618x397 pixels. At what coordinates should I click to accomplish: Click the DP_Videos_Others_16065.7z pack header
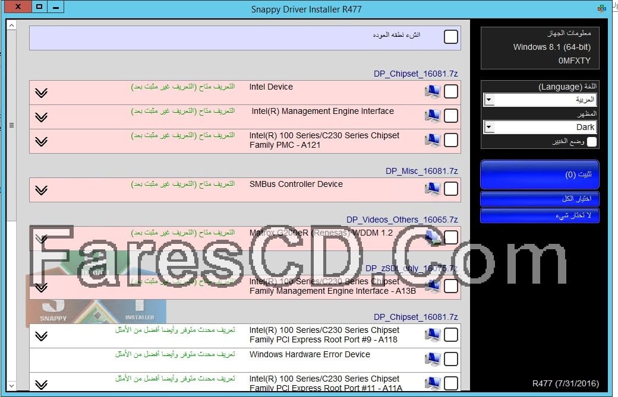[x=402, y=220]
